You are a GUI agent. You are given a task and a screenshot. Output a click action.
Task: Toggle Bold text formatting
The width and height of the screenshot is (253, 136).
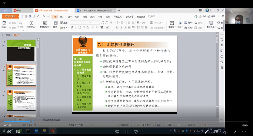(x=72, y=27)
